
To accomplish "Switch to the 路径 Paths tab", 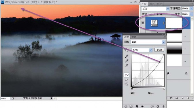I will click(x=159, y=4).
